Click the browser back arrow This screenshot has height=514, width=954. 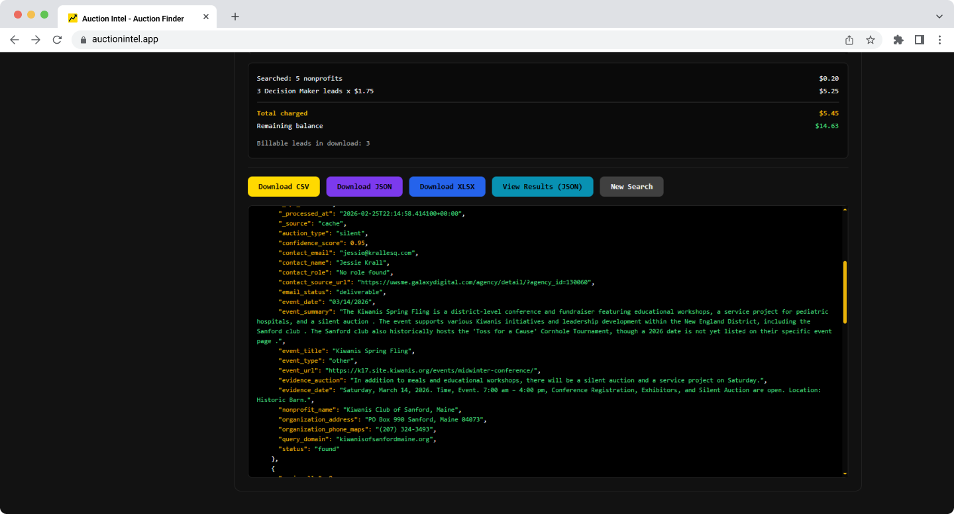point(15,40)
